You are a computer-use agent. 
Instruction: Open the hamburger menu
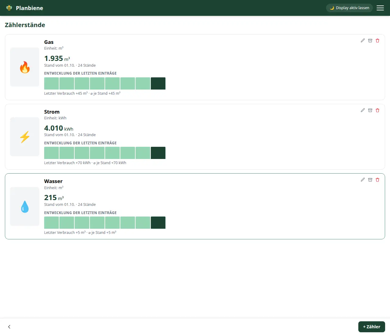[380, 8]
